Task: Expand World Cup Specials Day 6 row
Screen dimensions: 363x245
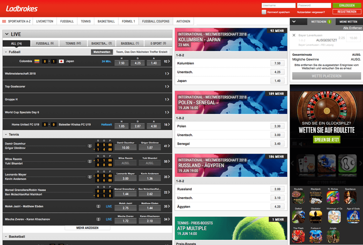Action: pos(87,113)
